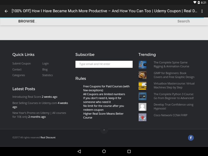
Task: Open Virtualbox Mastercourse course link
Action: [174, 86]
